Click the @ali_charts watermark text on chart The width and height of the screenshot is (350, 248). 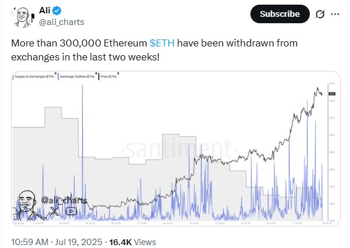pos(64,200)
